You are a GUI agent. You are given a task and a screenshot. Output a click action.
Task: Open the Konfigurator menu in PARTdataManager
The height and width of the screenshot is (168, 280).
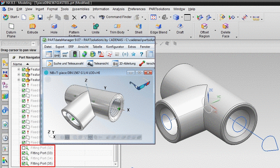(115, 47)
